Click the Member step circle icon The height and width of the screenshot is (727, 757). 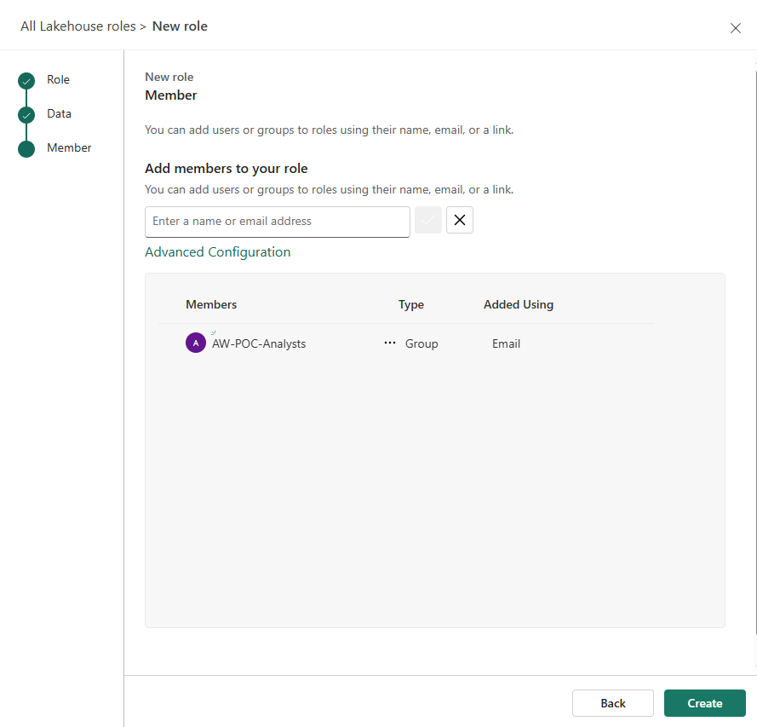pos(26,149)
